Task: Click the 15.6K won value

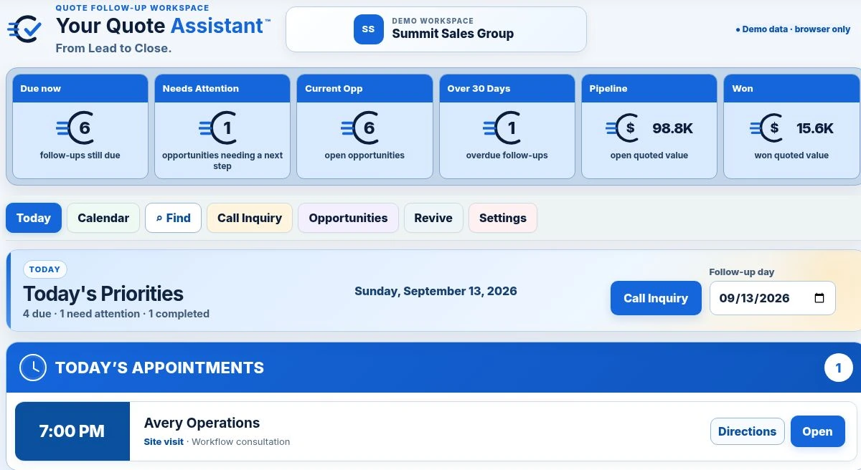Action: pyautogui.click(x=815, y=128)
